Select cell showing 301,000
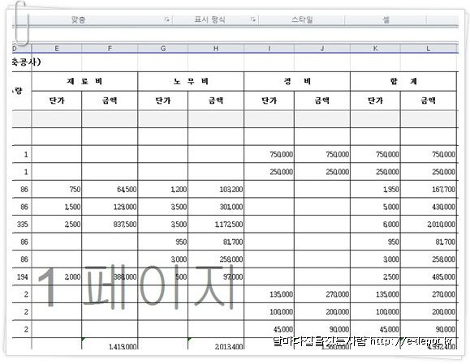The height and width of the screenshot is (364, 470). 216,207
